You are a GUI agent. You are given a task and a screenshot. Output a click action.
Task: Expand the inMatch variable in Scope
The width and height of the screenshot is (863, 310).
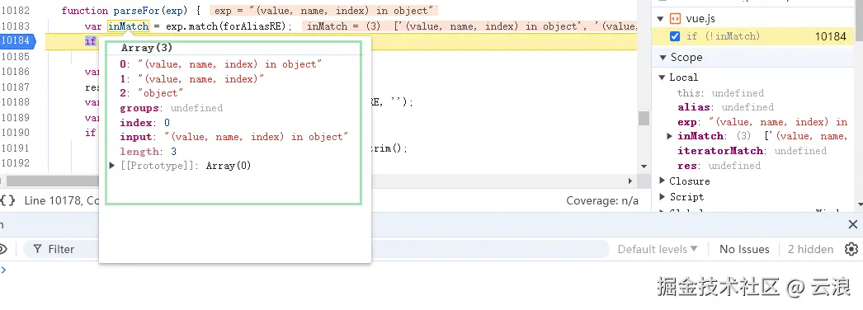click(670, 136)
